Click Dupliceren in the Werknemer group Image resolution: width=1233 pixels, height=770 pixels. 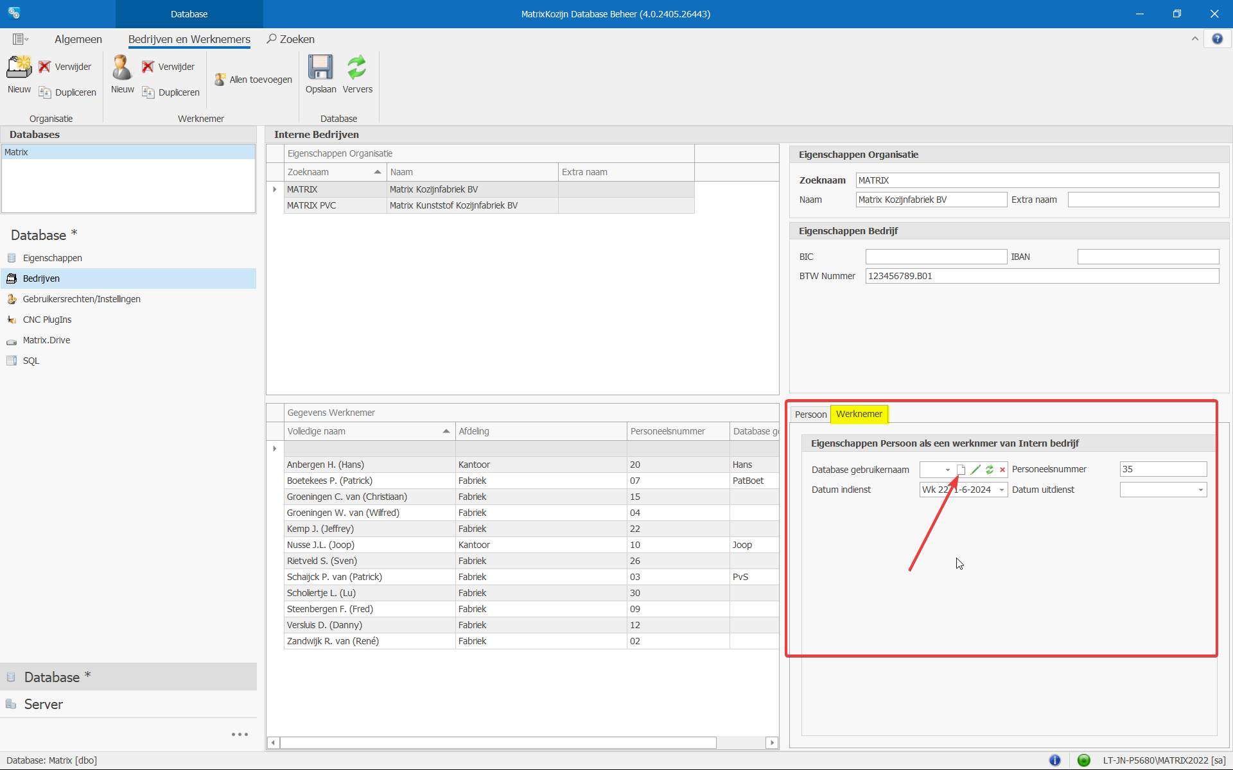click(171, 92)
